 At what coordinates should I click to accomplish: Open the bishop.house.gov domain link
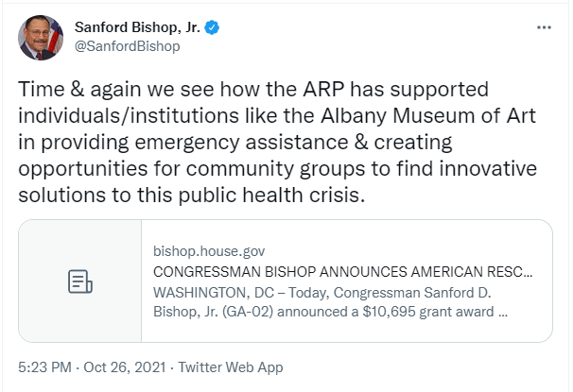pos(208,251)
